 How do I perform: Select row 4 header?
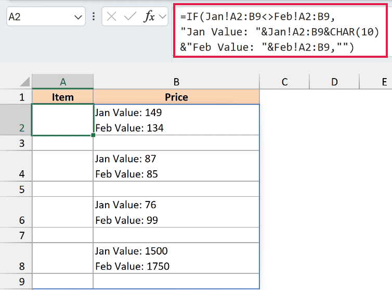pos(16,166)
